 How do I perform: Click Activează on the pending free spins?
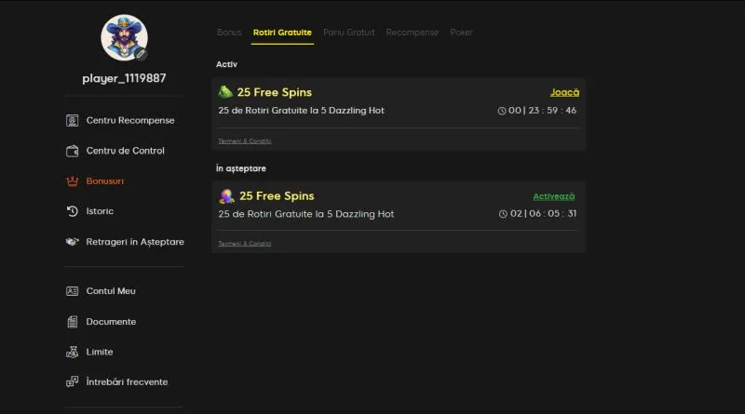tap(553, 196)
